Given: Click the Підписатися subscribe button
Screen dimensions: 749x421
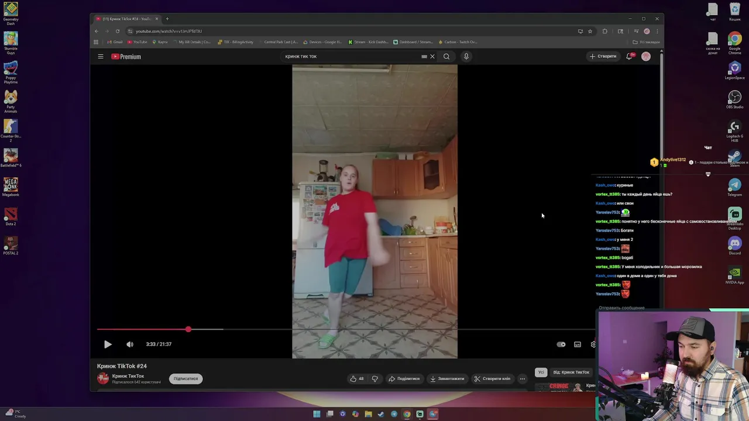Looking at the screenshot, I should [x=185, y=379].
